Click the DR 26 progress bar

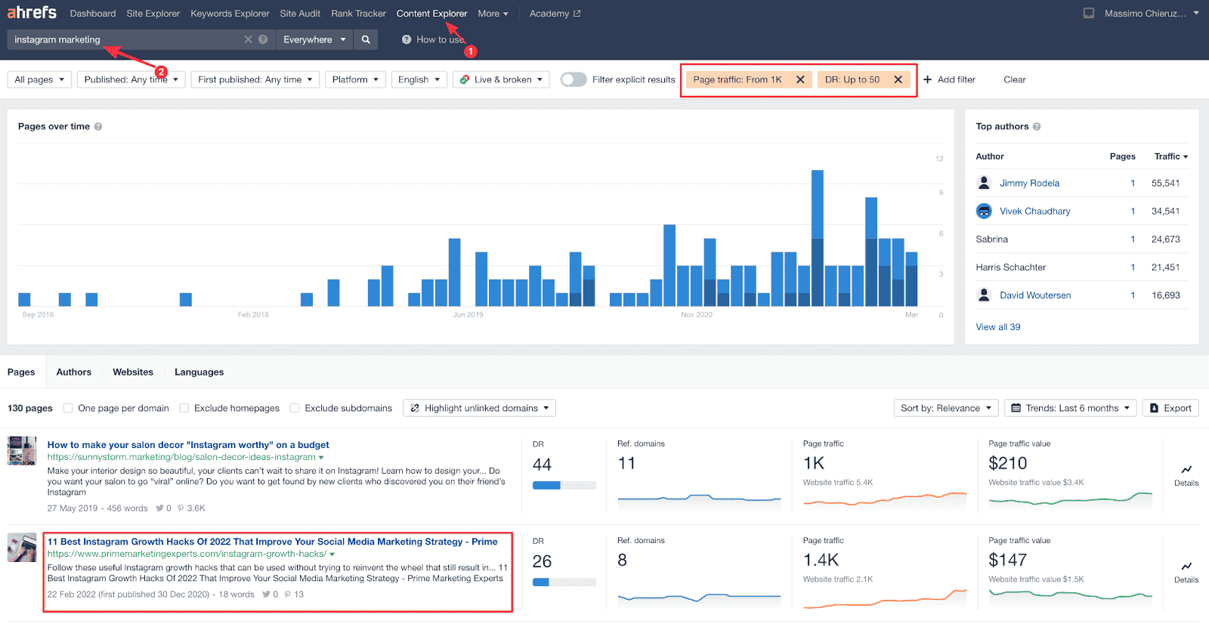click(564, 582)
